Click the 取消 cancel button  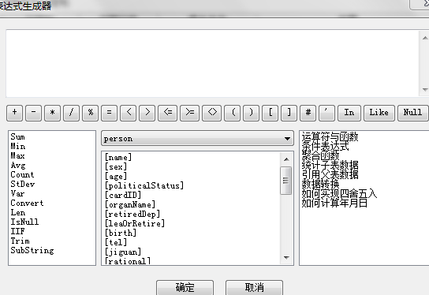255,287
